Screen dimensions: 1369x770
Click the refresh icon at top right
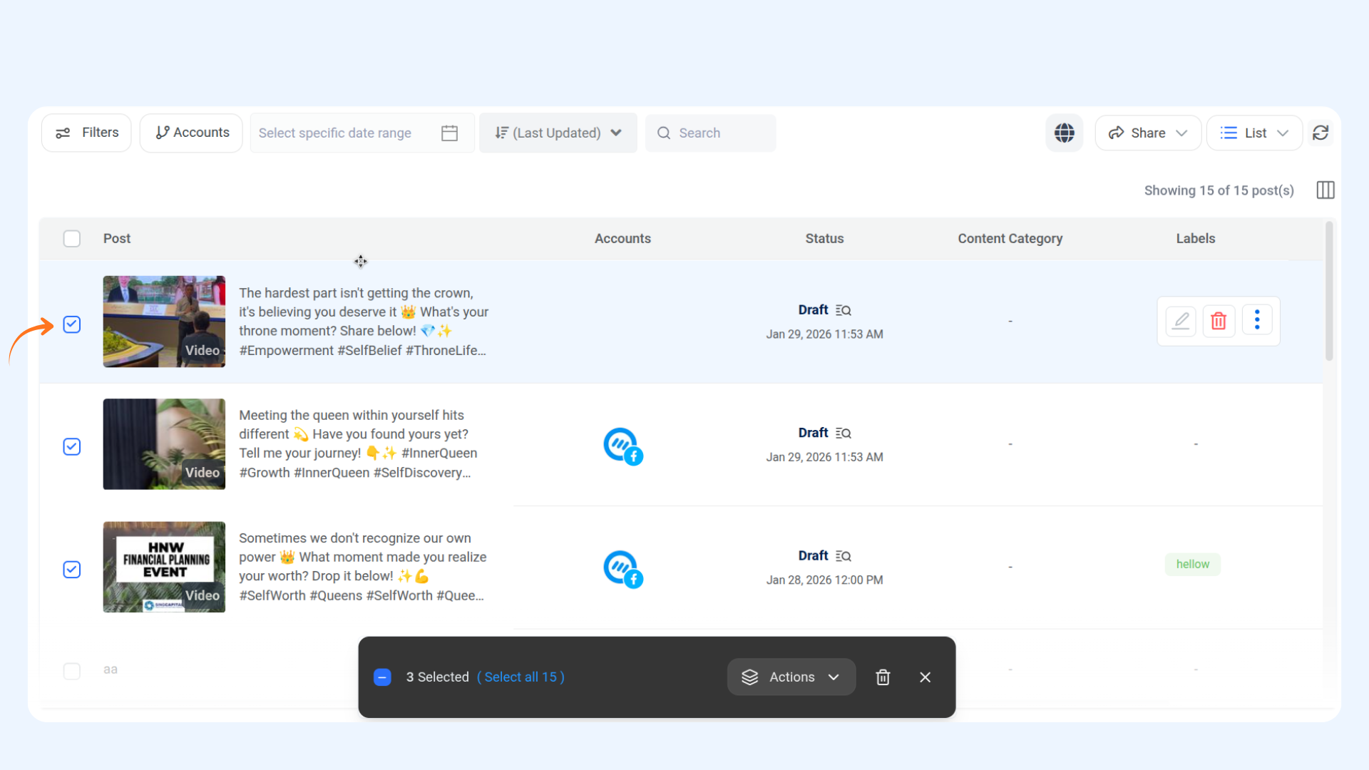click(1321, 133)
